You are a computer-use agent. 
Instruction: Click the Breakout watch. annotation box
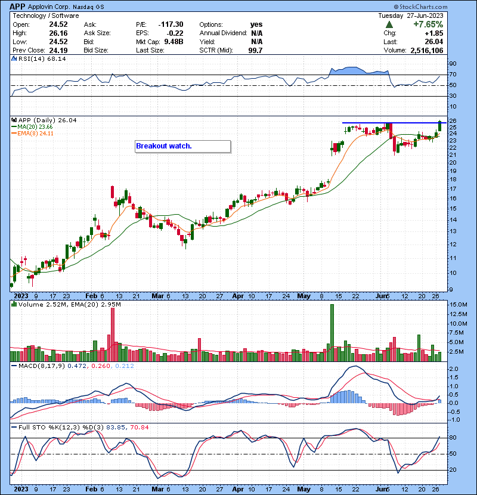[183, 146]
